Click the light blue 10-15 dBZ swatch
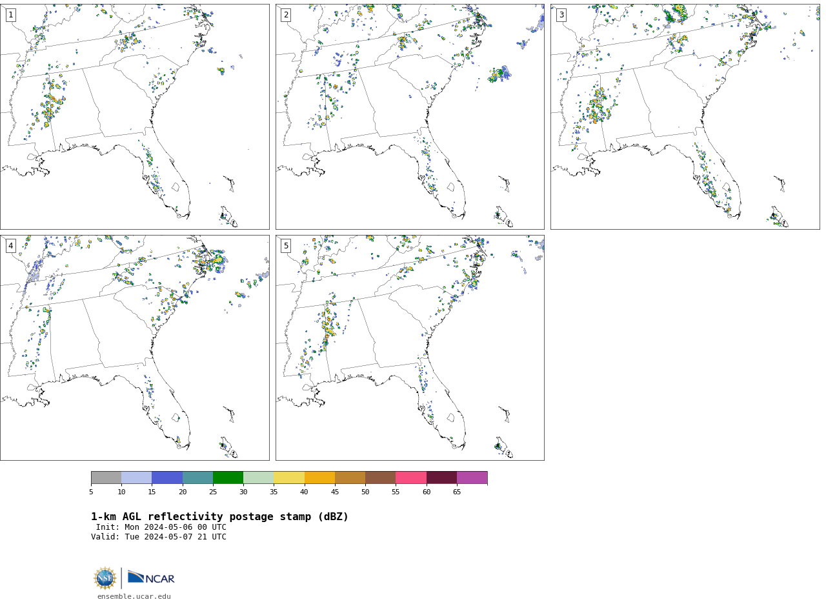Screen dimensions: 826x604 coord(137,478)
